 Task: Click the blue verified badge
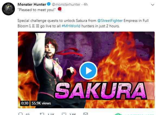49,4
